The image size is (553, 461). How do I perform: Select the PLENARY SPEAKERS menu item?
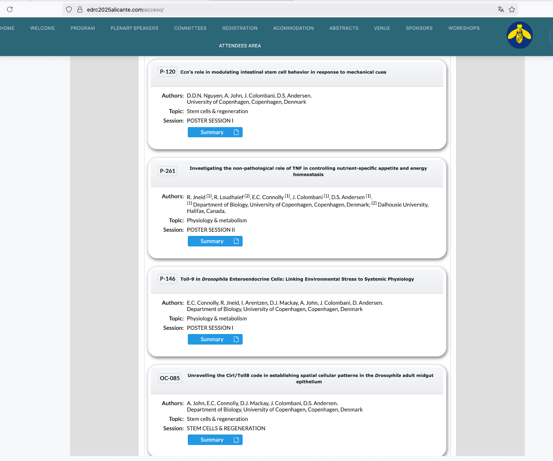pos(134,28)
